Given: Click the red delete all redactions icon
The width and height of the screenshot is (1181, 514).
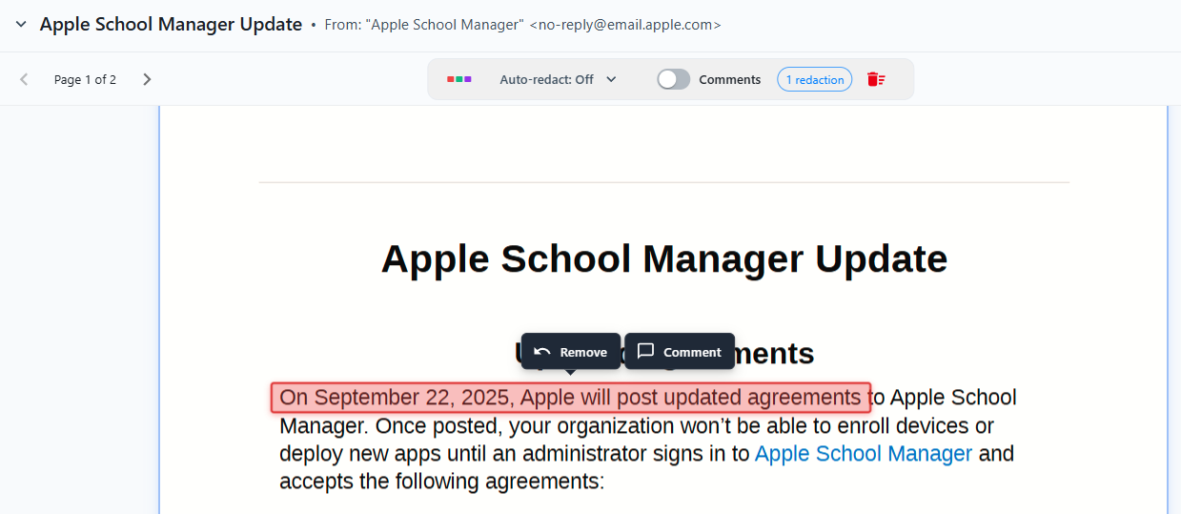Looking at the screenshot, I should 876,79.
